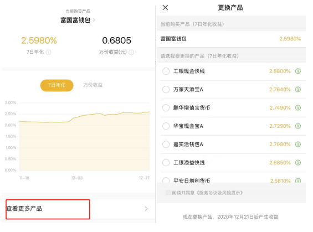The height and width of the screenshot is (232, 313).
Task: Select 万家天添宝A radio button
Action: tap(166, 89)
